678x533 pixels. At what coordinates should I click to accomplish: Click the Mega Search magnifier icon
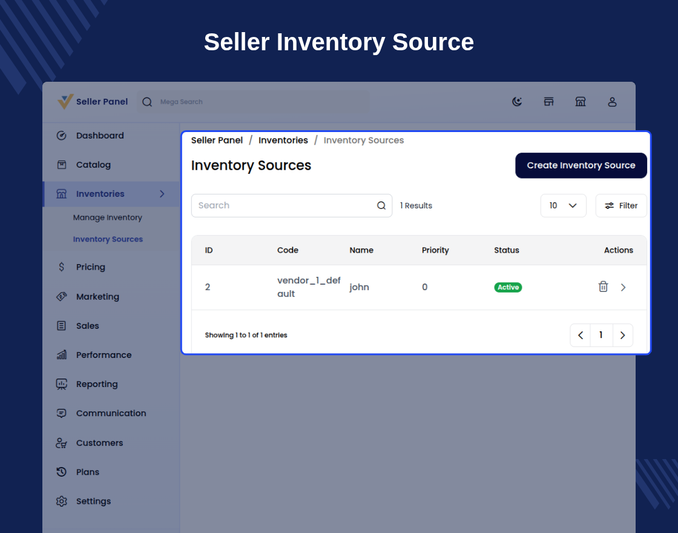coord(147,102)
